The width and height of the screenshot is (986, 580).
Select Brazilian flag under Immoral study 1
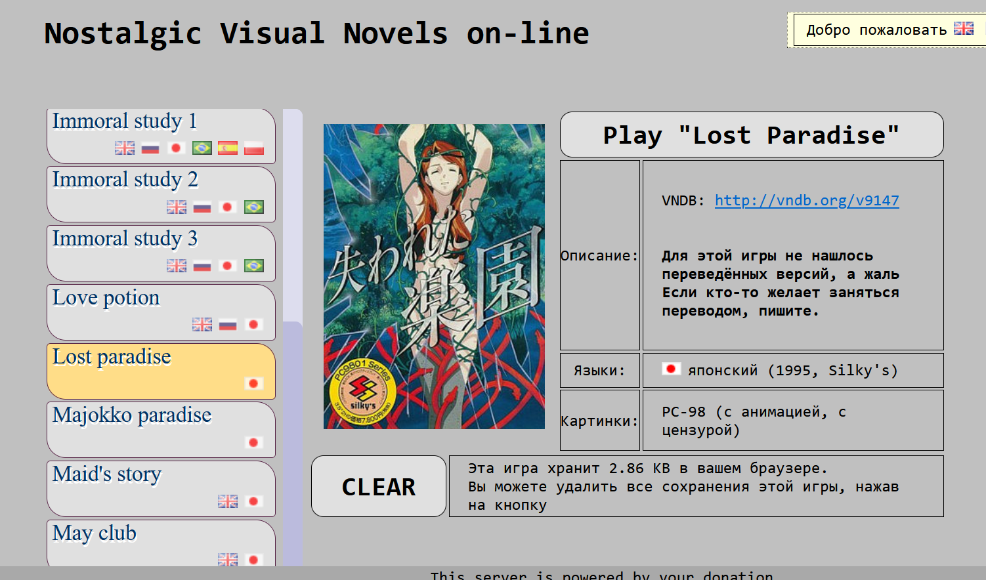coord(202,148)
